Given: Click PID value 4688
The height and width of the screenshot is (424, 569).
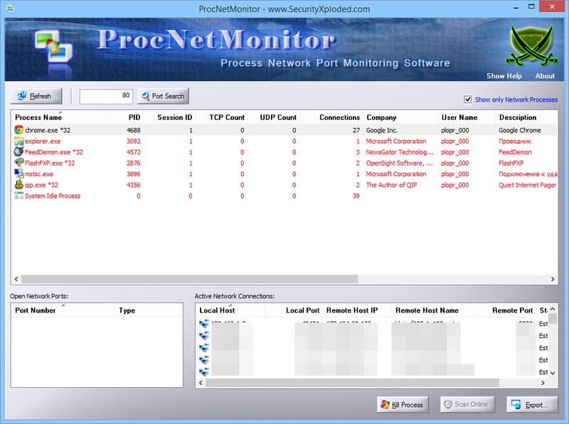Looking at the screenshot, I should [134, 130].
